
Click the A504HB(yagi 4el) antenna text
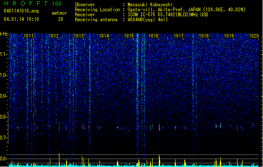(x=148, y=20)
